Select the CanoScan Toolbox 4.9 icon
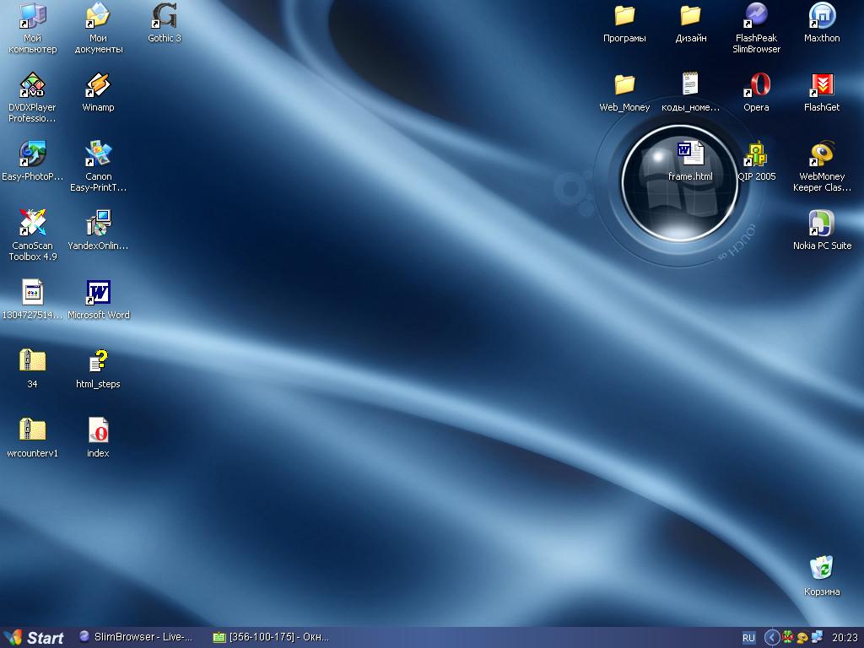 (32, 224)
